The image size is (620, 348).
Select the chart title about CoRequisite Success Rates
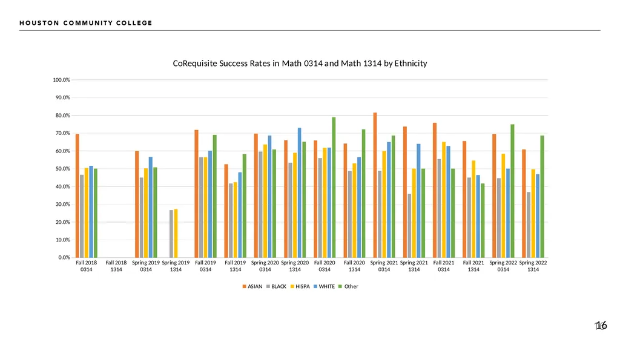(x=300, y=64)
